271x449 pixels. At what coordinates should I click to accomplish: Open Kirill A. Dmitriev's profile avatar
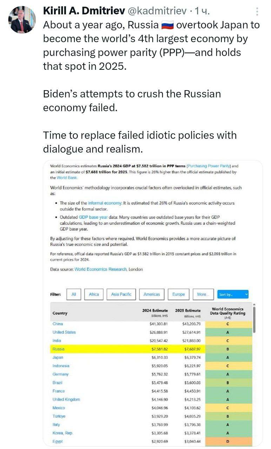22,20
